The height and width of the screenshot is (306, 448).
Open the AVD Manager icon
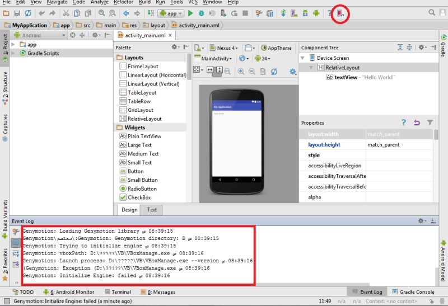click(294, 13)
